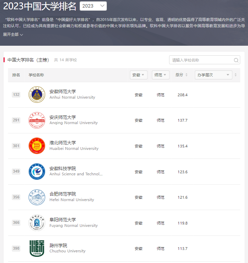Click Huaibei Normal University logo
Viewport: 248px width, 263px height.
(37, 146)
